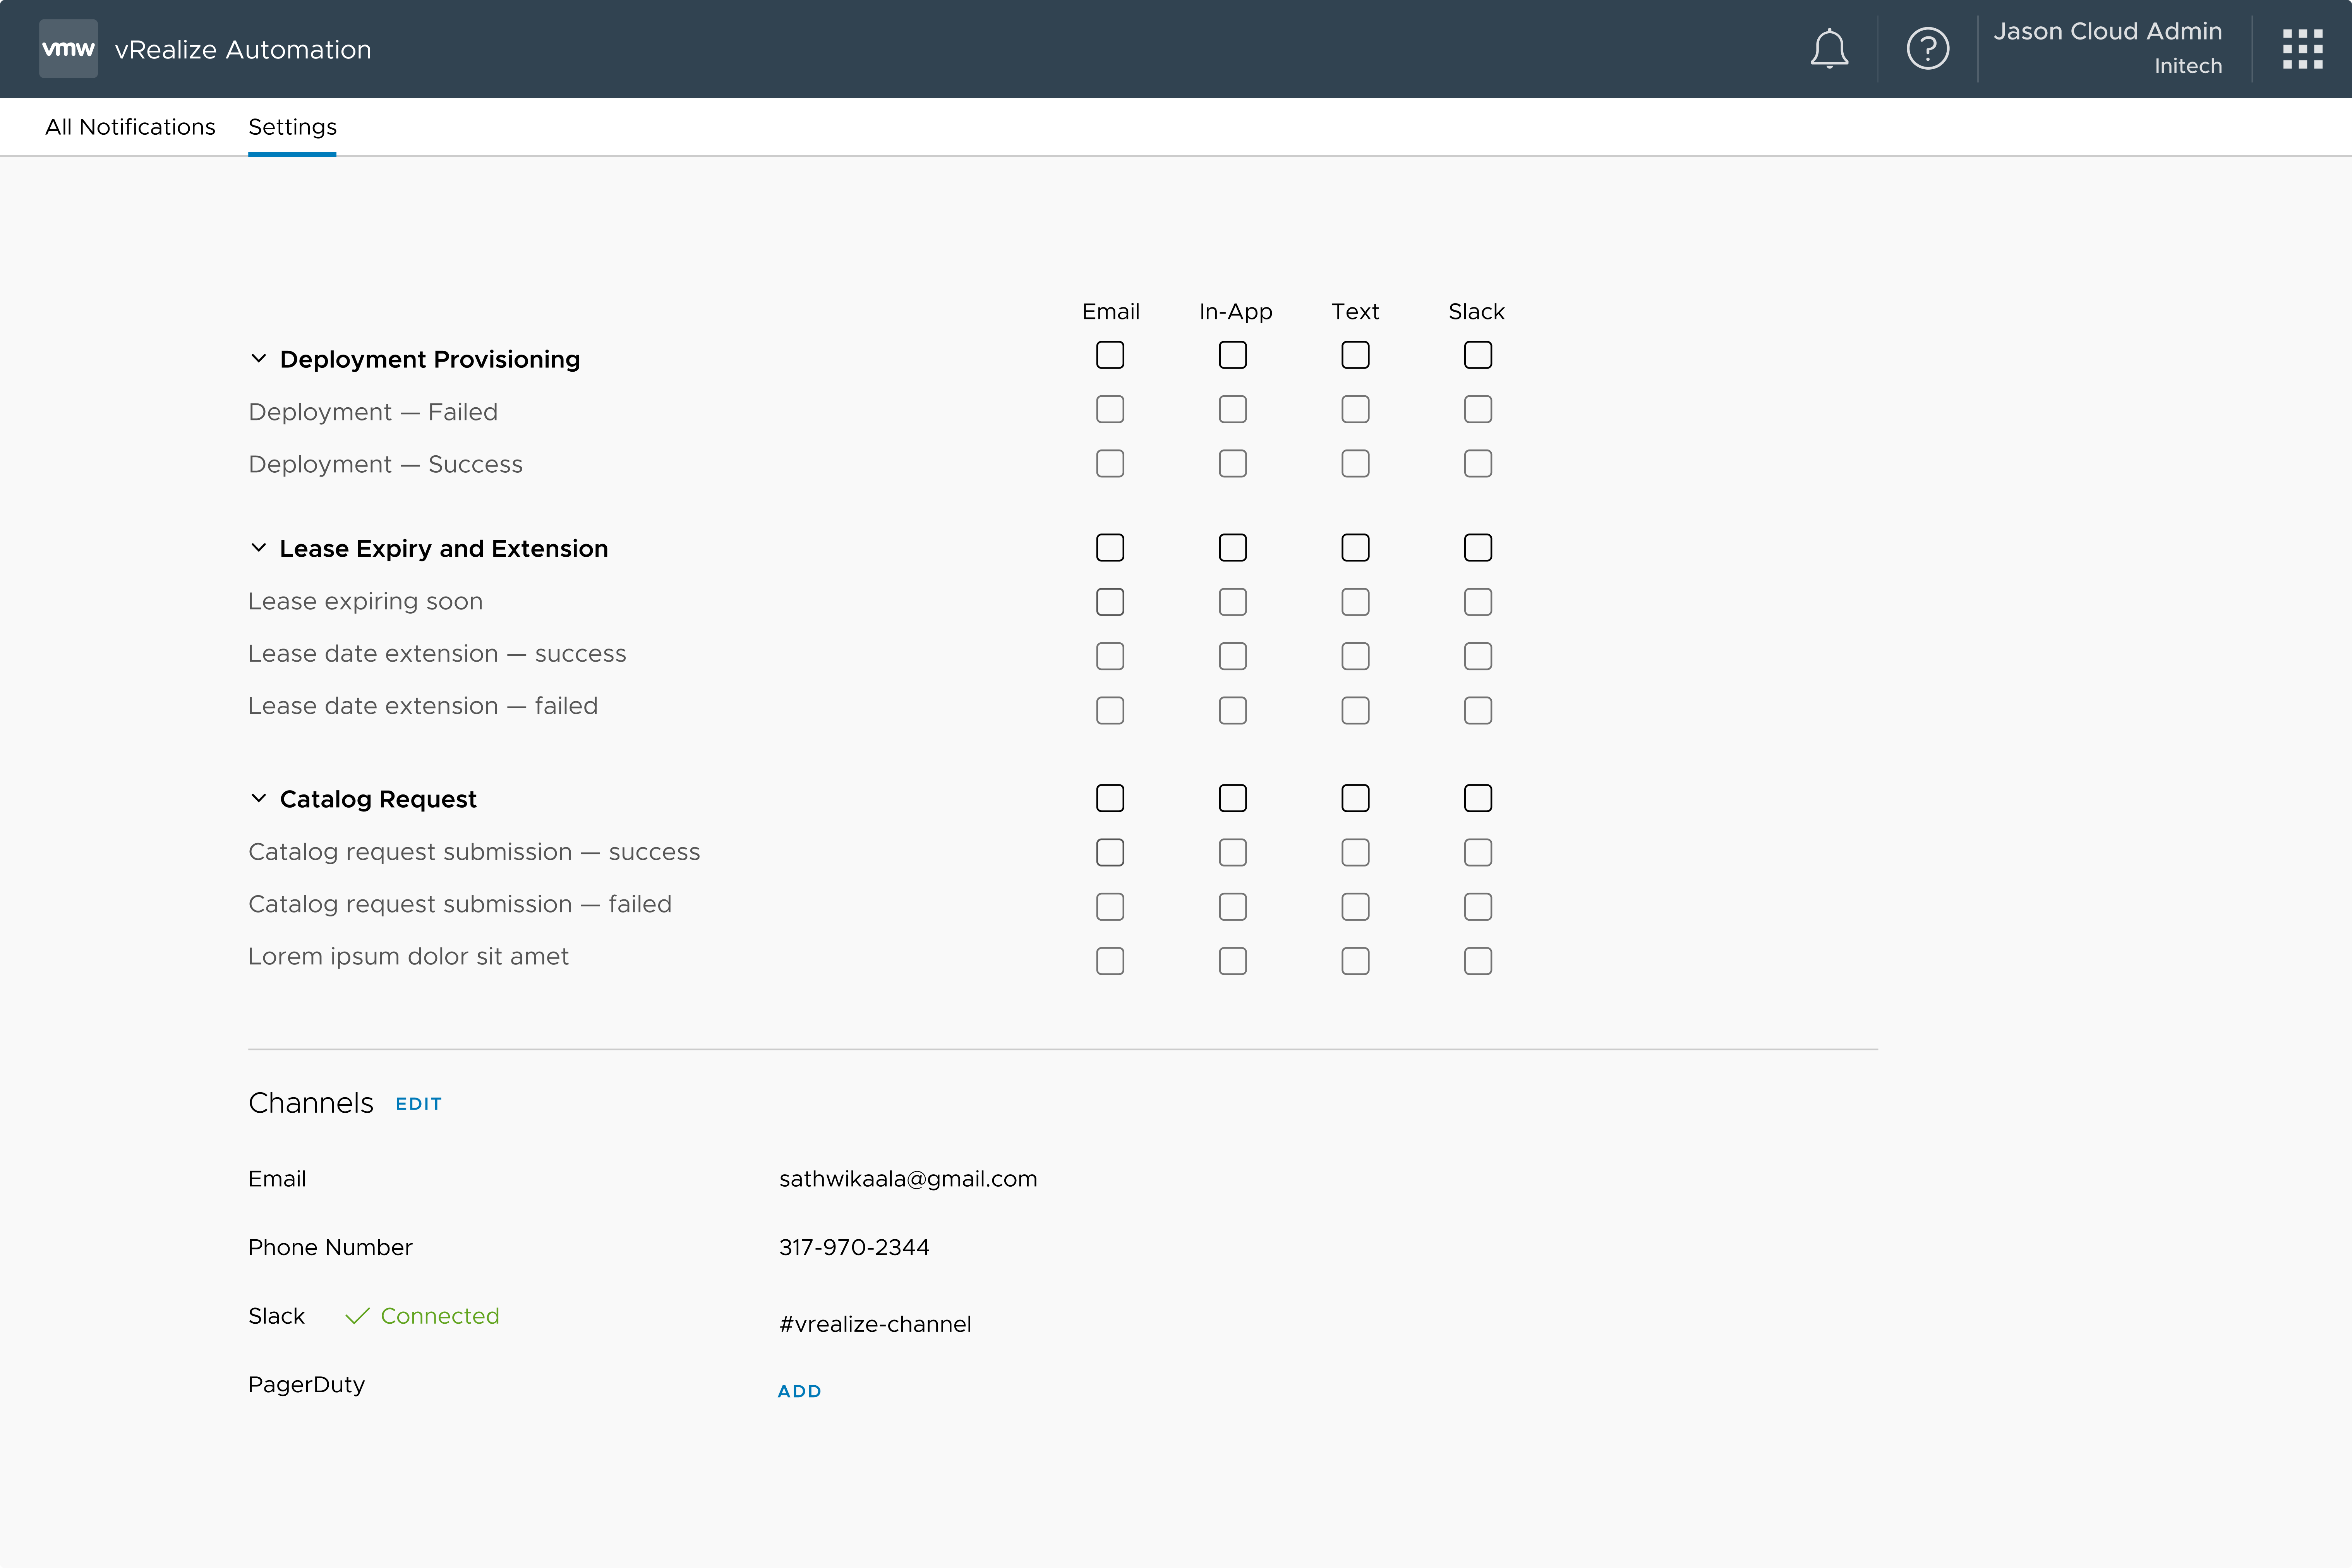Enable Text for Lease date extension — failed
The image size is (2352, 1568).
coord(1355,710)
